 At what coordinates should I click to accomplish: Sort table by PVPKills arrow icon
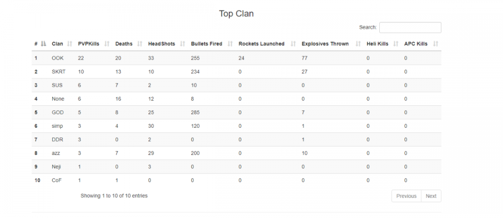(x=107, y=44)
